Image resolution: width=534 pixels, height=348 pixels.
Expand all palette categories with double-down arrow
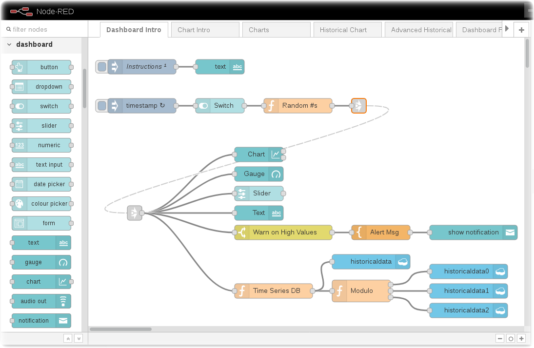(x=78, y=338)
